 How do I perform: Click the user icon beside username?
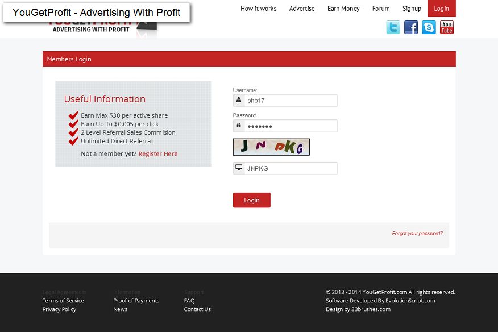tap(239, 101)
